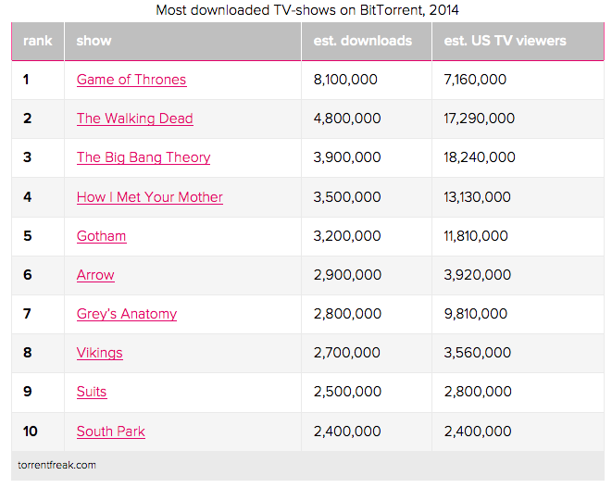This screenshot has width=612, height=488.
Task: Open the Game of Thrones link
Action: tap(131, 80)
